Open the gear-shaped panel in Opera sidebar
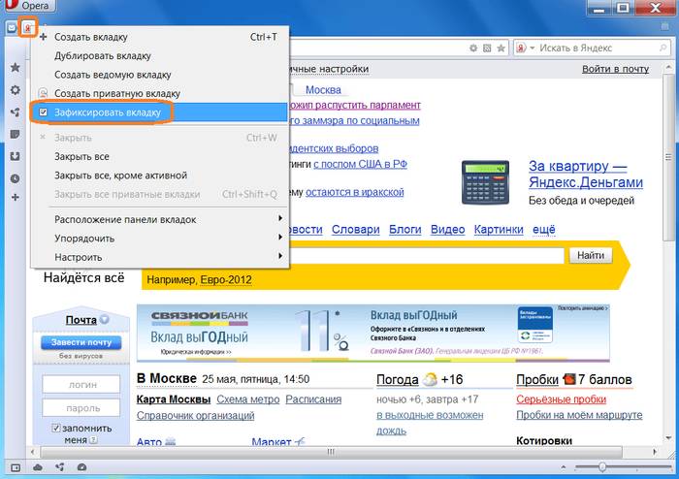Screen dimensions: 679x479 (x=14, y=90)
